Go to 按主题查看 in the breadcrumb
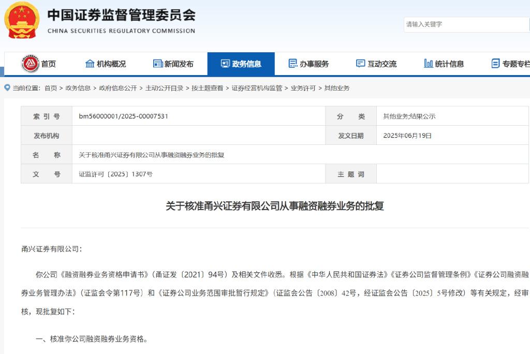 pos(207,88)
